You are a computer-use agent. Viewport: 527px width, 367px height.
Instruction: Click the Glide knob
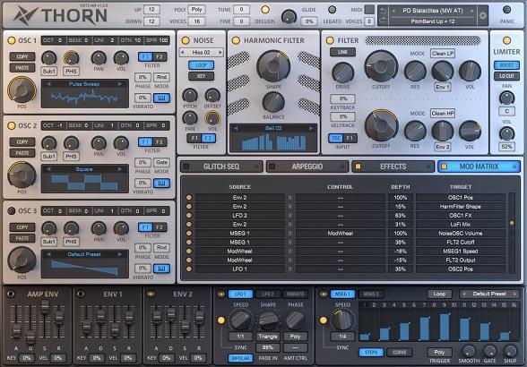click(x=289, y=16)
